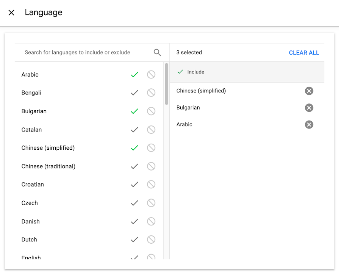Remove Bulgarian from selected list
This screenshot has height=274, width=339.
pos(309,108)
